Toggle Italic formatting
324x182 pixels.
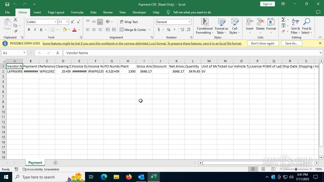(35, 30)
